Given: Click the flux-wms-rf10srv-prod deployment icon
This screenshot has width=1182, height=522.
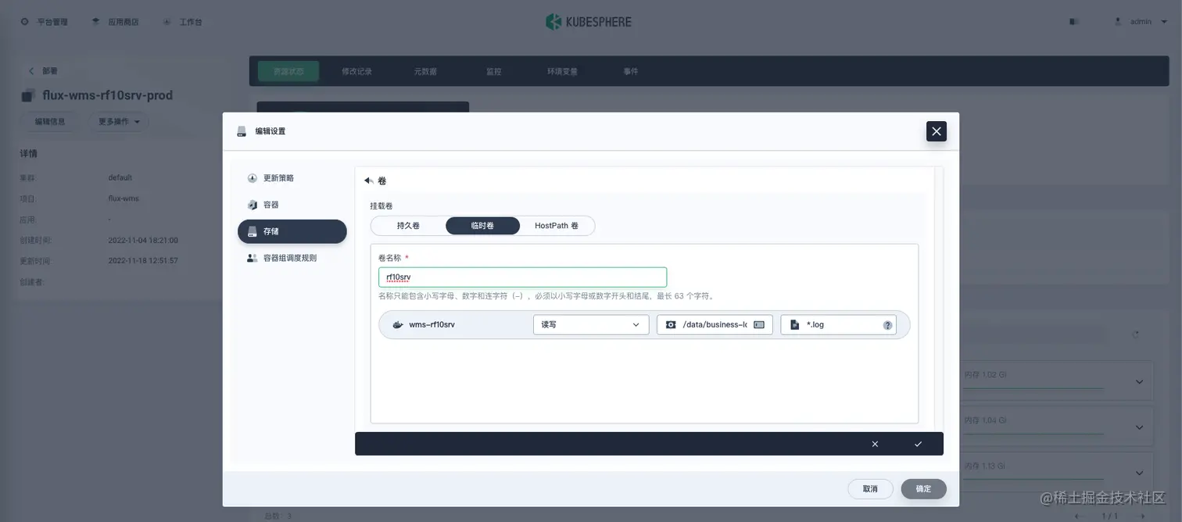Looking at the screenshot, I should pos(28,95).
